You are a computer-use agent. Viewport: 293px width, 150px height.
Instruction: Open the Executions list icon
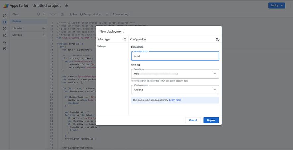point(5,42)
